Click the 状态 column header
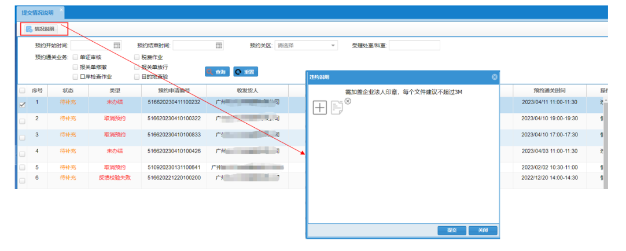Viewport: 626px width, 251px height. click(68, 91)
